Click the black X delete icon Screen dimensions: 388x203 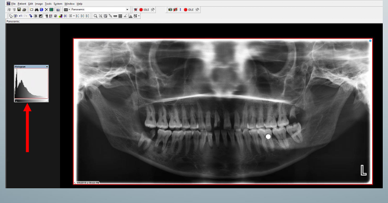(46, 9)
